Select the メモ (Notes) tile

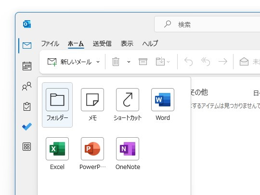(x=92, y=105)
